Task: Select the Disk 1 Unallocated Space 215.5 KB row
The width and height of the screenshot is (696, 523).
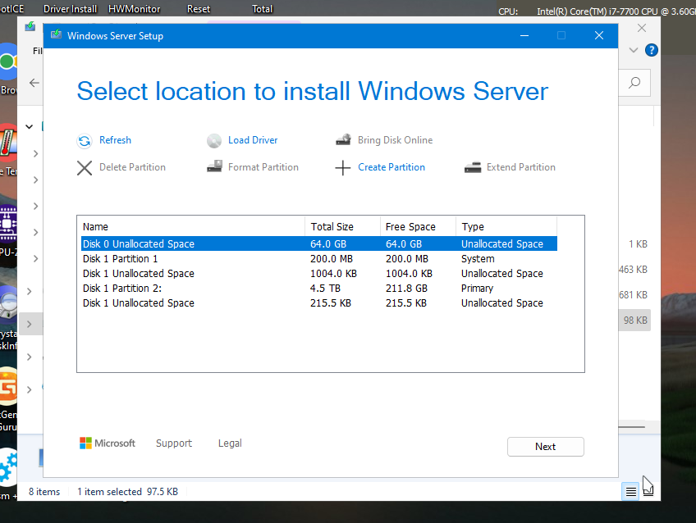Action: 319,302
